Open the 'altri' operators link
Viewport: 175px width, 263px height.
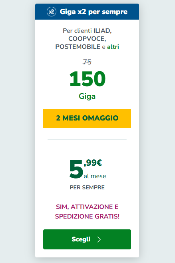[x=113, y=46]
